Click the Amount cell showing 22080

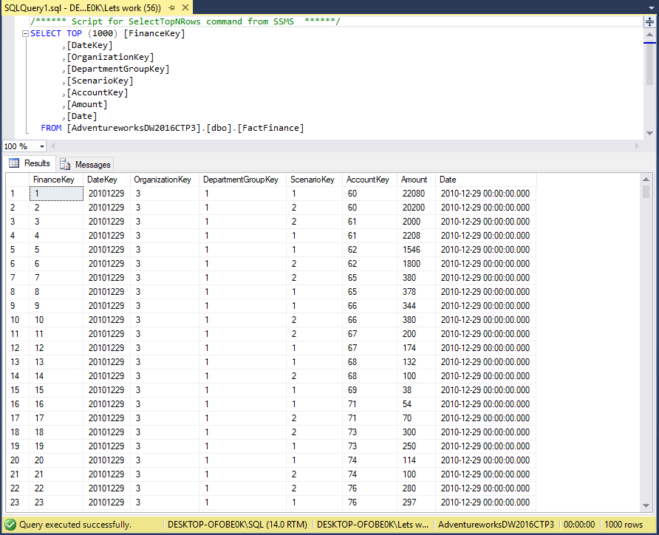click(414, 194)
